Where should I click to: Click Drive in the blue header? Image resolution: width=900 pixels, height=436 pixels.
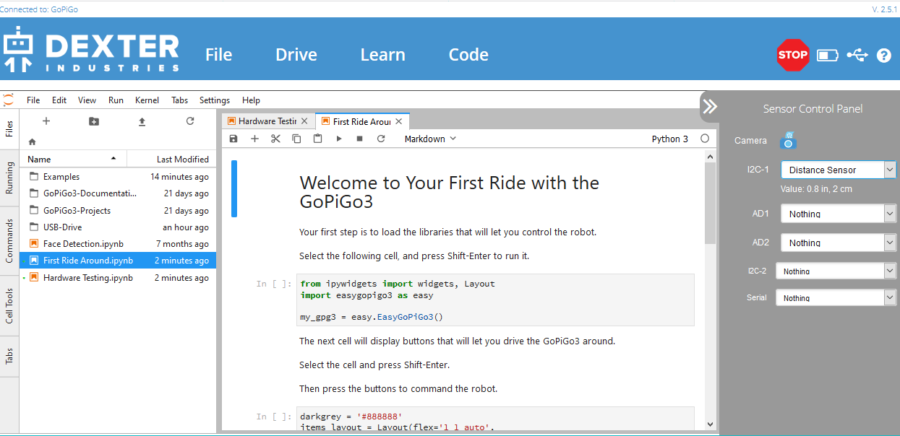[296, 55]
